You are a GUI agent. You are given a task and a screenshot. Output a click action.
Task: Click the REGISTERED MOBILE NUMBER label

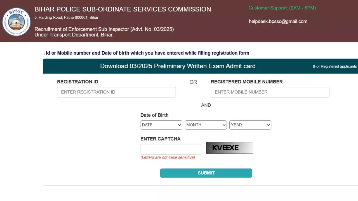pyautogui.click(x=247, y=82)
